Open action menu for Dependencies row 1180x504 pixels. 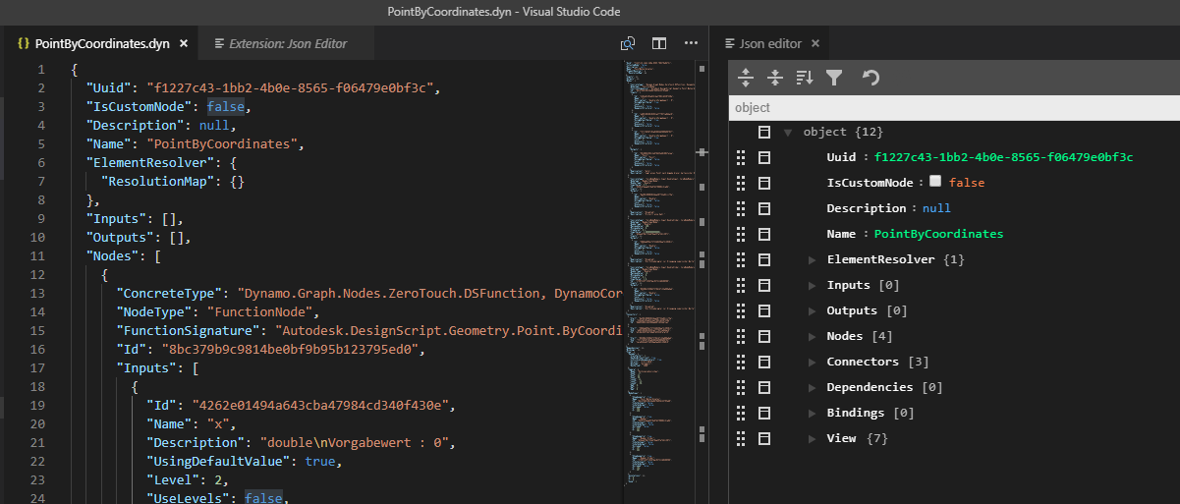pyautogui.click(x=764, y=387)
